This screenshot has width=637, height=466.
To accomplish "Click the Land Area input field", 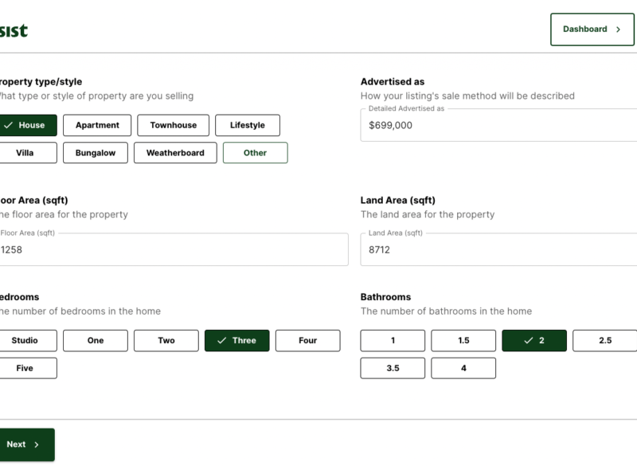I will pyautogui.click(x=498, y=250).
